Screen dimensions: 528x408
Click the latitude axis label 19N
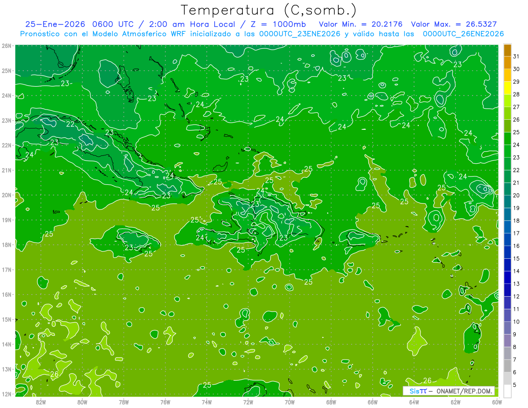(6, 220)
